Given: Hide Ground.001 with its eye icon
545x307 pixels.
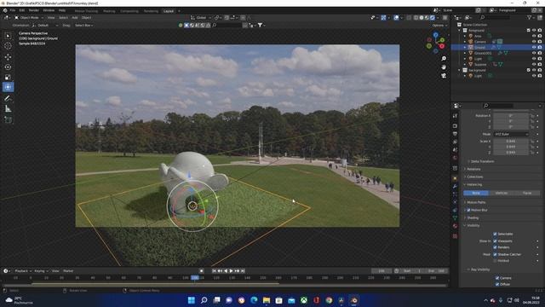Looking at the screenshot, I should 534,53.
